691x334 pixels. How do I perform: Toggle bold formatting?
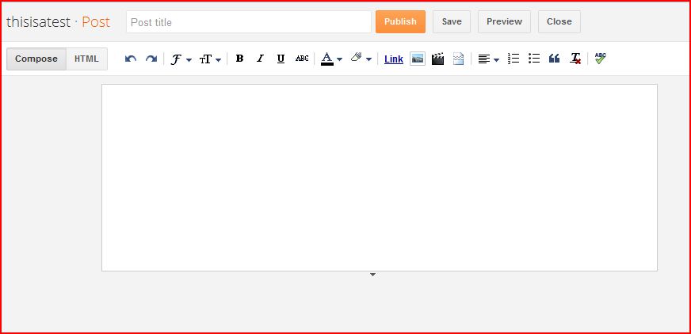pos(239,59)
